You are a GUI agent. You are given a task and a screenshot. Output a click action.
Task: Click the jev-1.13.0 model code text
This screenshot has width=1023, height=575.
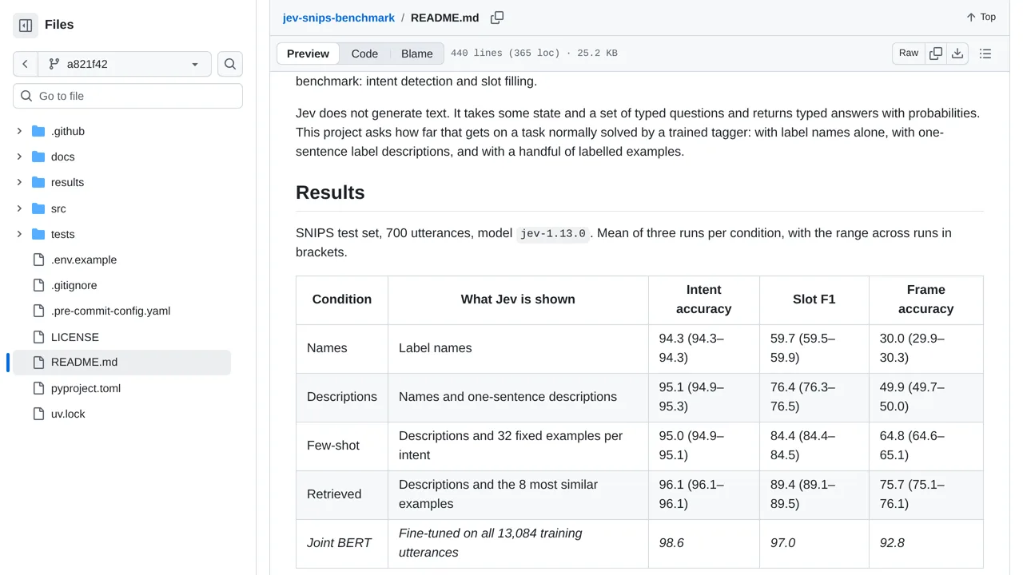click(x=553, y=234)
